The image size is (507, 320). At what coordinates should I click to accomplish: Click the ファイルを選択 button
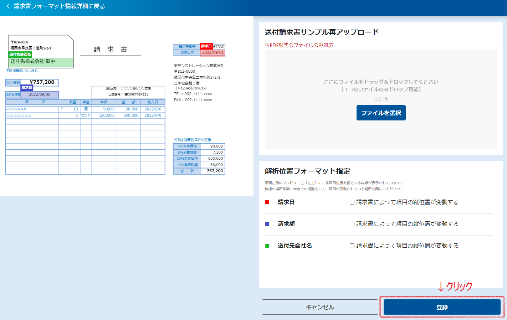pos(381,113)
